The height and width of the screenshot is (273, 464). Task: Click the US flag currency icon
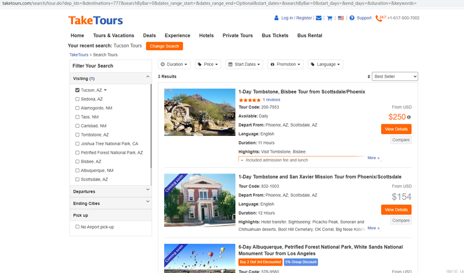pos(341,18)
